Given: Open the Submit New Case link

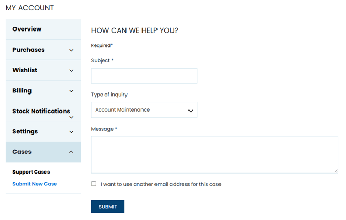Looking at the screenshot, I should [x=35, y=184].
